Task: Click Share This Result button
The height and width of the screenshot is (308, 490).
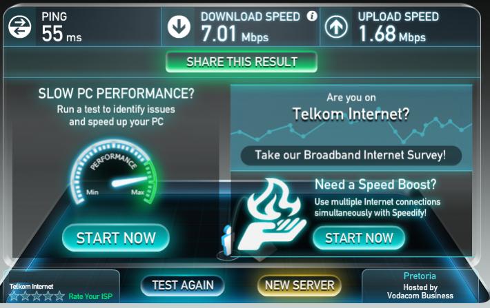Action: [242, 62]
